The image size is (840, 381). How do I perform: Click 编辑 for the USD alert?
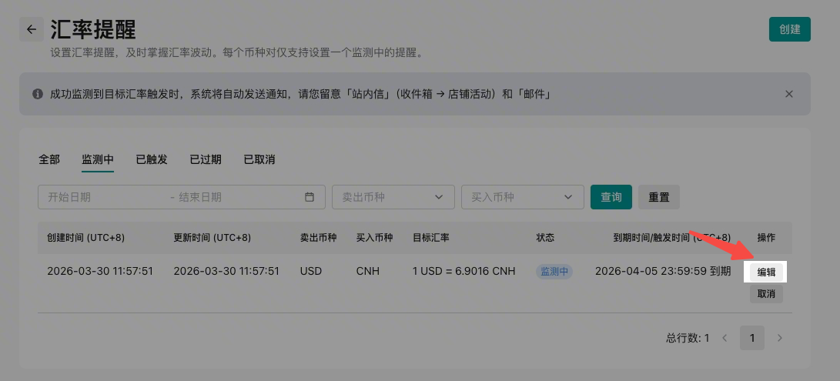(766, 272)
